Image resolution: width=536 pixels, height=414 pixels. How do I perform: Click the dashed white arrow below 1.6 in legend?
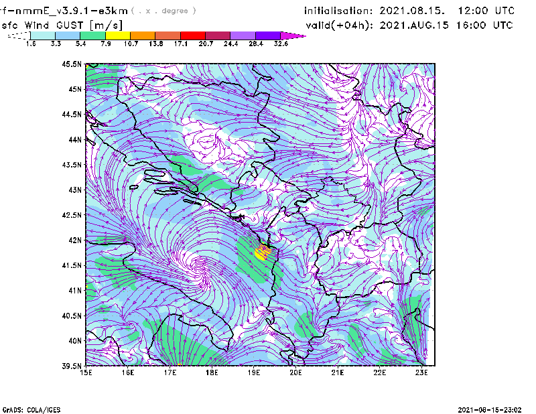tap(19, 36)
